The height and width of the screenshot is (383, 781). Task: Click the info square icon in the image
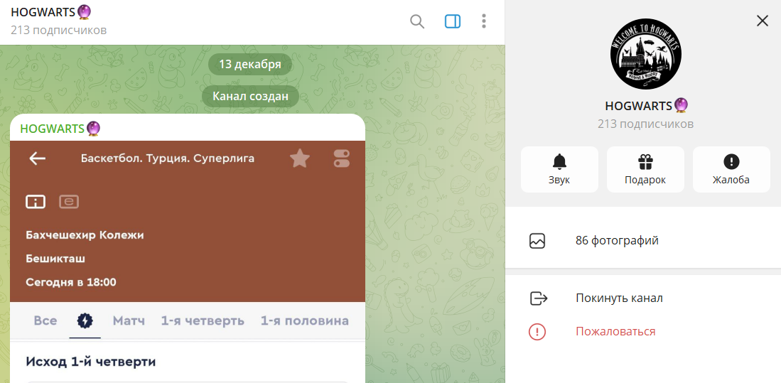[36, 202]
